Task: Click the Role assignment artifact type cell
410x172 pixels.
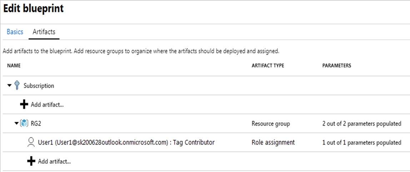Action: (x=273, y=142)
